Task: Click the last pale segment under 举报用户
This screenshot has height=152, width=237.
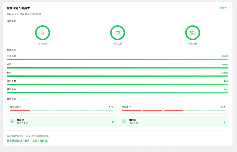Action: coord(215,111)
